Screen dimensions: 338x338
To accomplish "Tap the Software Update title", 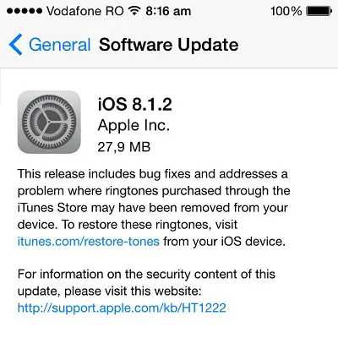I will 169,45.
